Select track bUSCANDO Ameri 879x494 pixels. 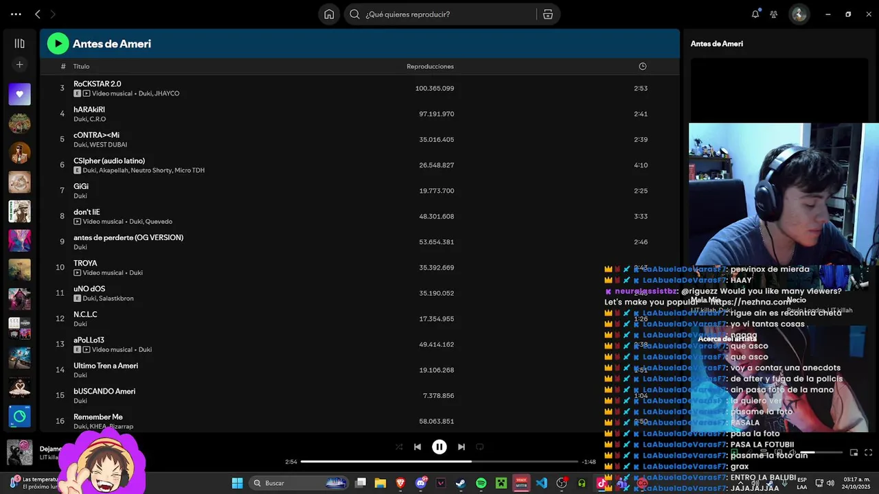[104, 391]
